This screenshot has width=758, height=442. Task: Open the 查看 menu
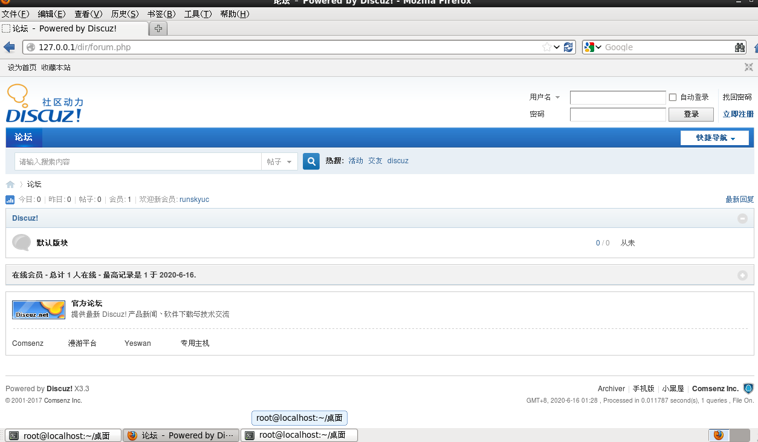(88, 14)
